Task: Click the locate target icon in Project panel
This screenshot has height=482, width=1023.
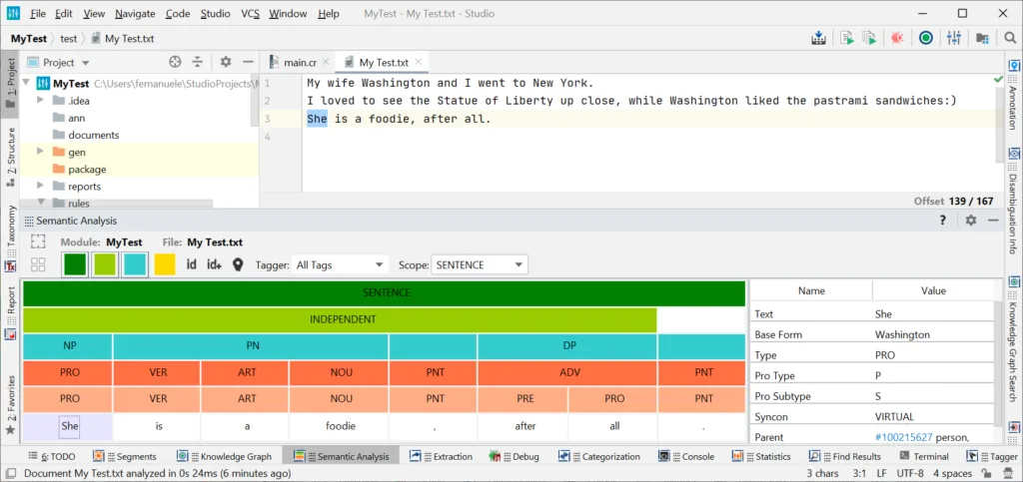Action: point(175,62)
